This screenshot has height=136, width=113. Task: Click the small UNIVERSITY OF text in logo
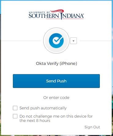pos(39,12)
